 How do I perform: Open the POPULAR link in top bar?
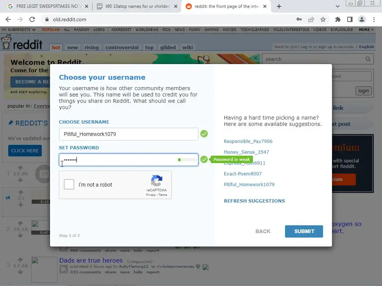(51, 30)
